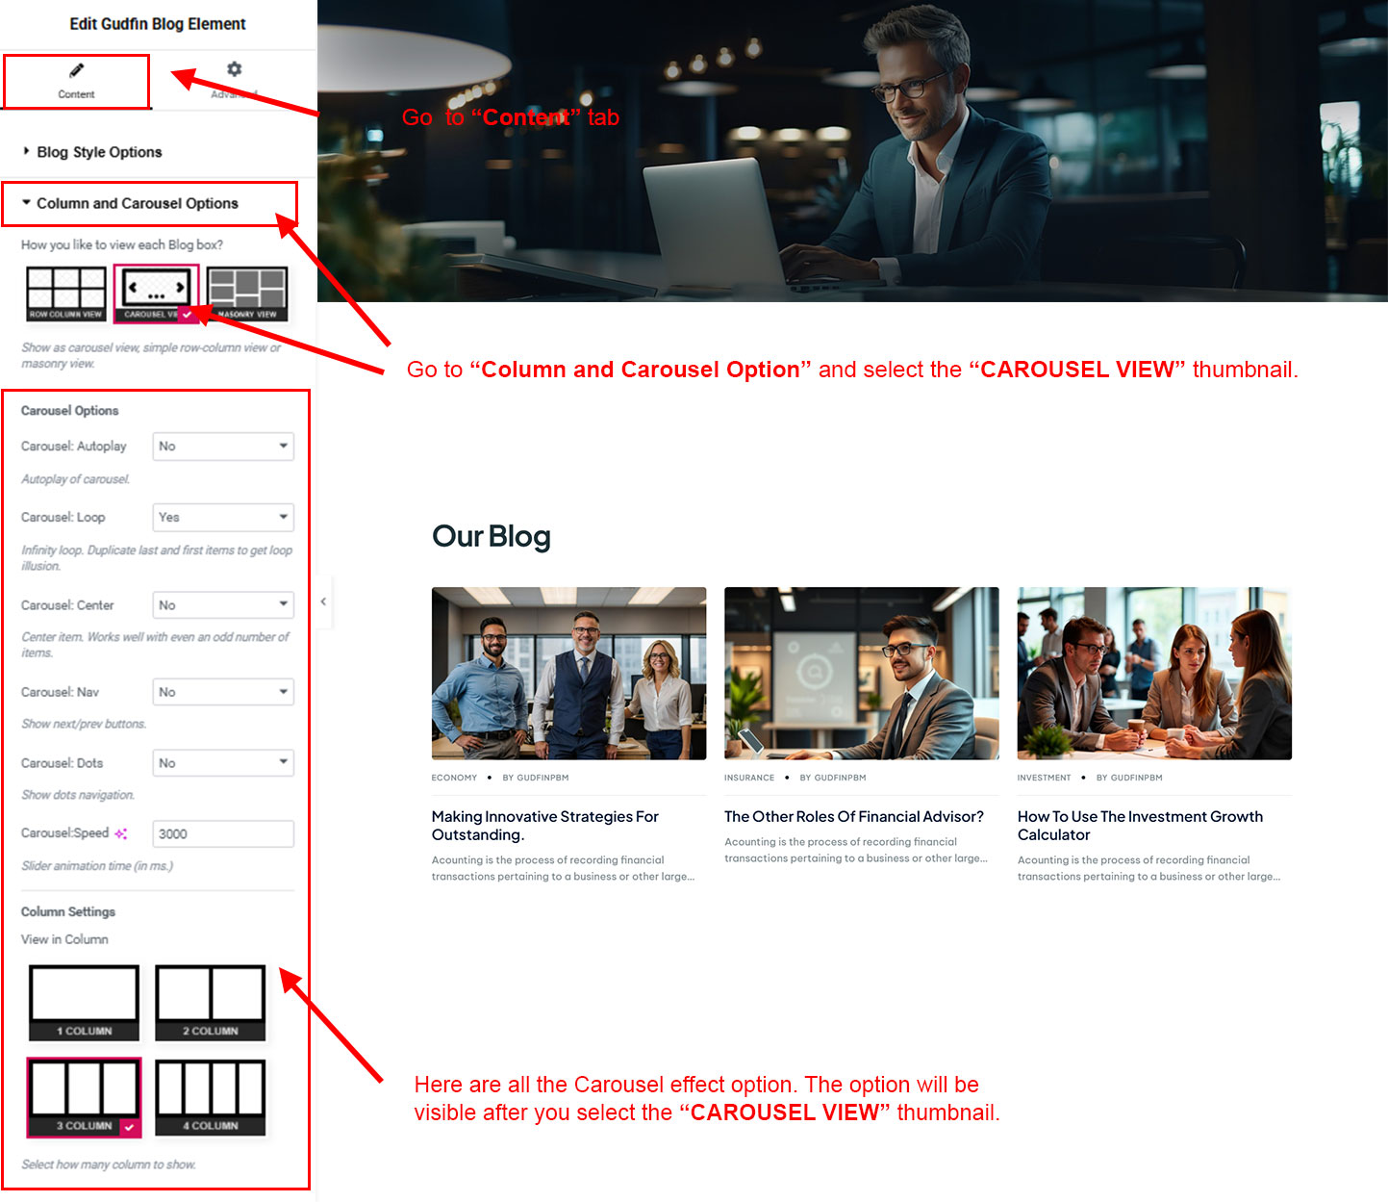The width and height of the screenshot is (1388, 1202).
Task: Open the Carousel Autoplay dropdown
Action: point(222,447)
